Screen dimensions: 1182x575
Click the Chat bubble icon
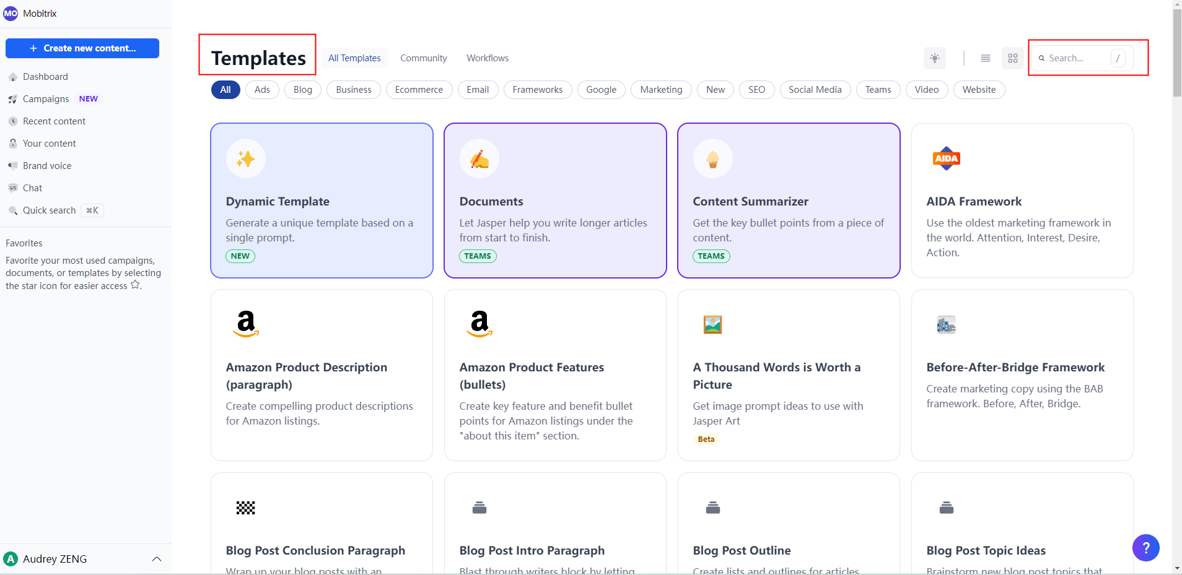pos(12,188)
